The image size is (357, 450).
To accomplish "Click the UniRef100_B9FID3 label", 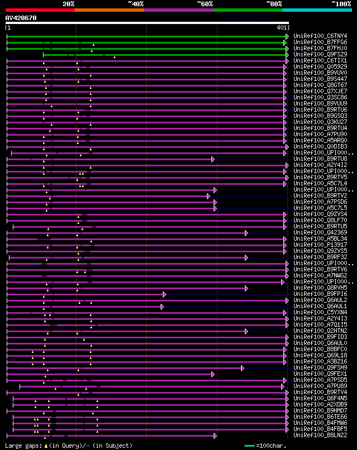I will click(320, 337).
